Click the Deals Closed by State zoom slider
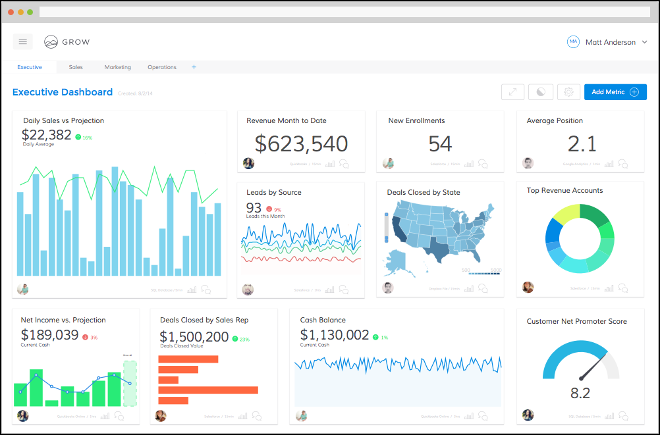Viewport: 660px width, 435px height. (x=387, y=228)
